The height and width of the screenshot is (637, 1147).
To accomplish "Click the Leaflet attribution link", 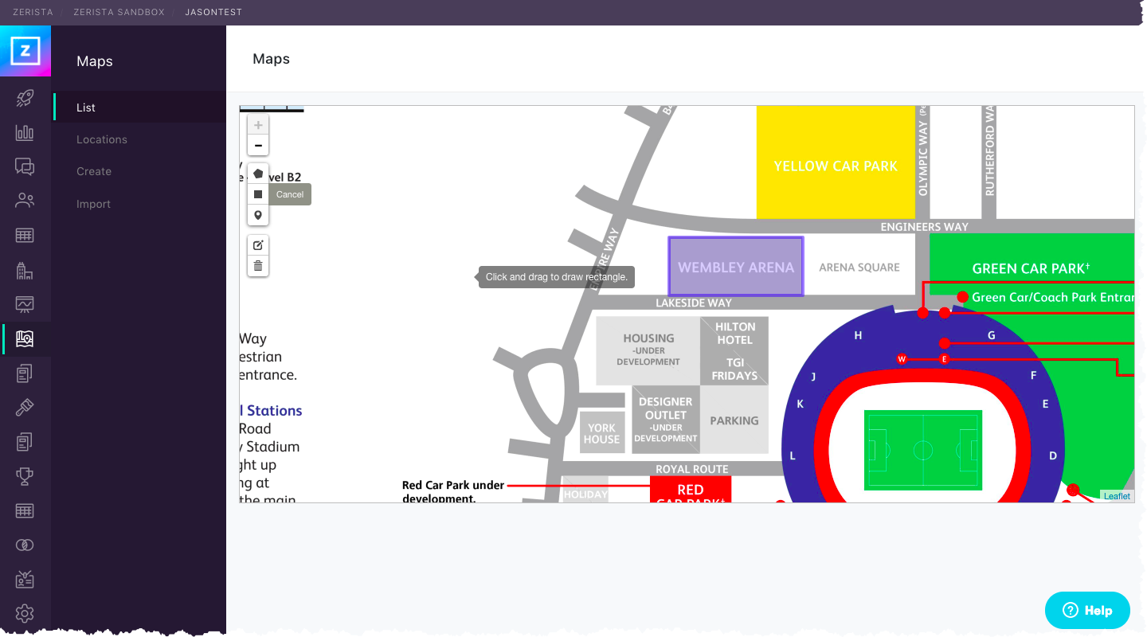I will click(x=1117, y=496).
